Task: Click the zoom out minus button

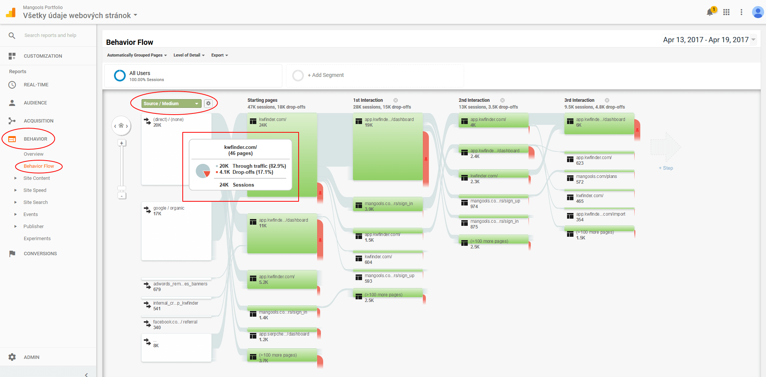Action: click(x=122, y=196)
